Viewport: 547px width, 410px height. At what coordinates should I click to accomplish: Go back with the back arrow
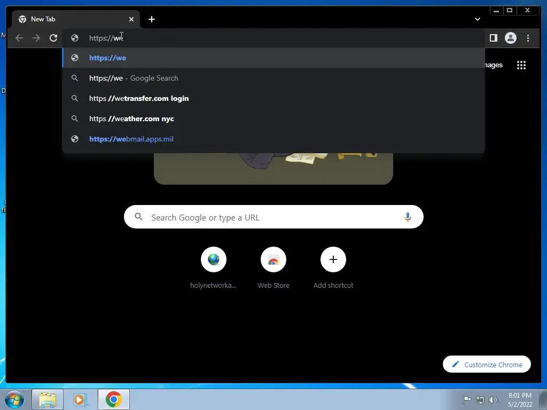(19, 38)
